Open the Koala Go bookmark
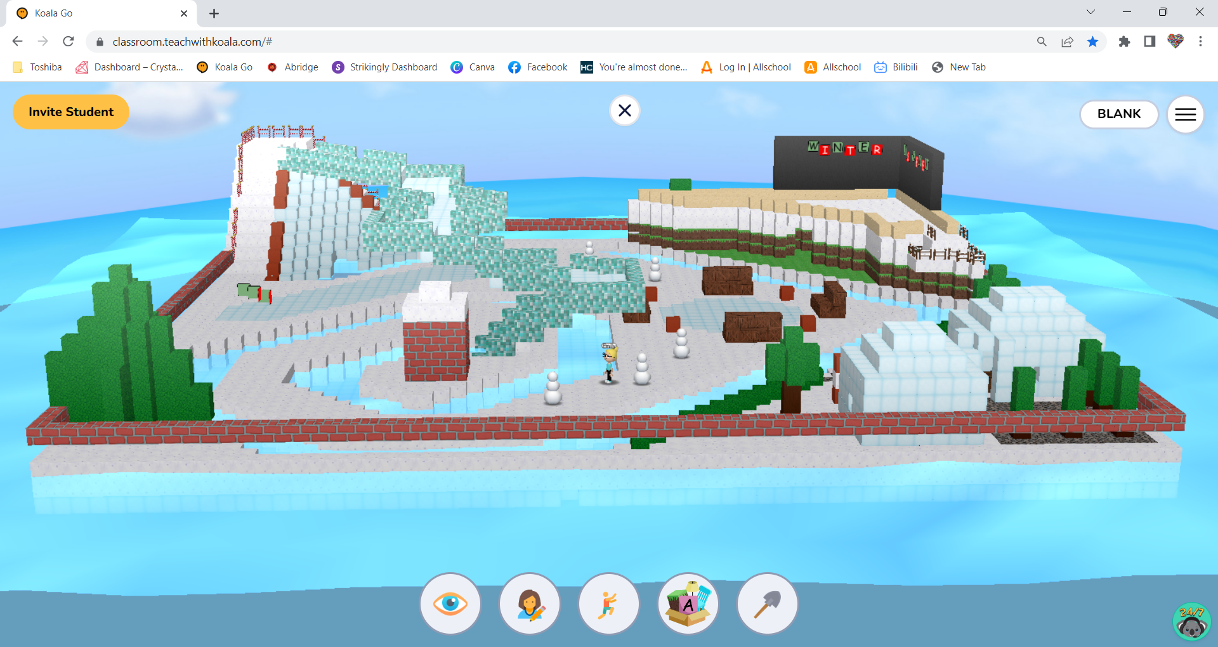 tap(225, 67)
